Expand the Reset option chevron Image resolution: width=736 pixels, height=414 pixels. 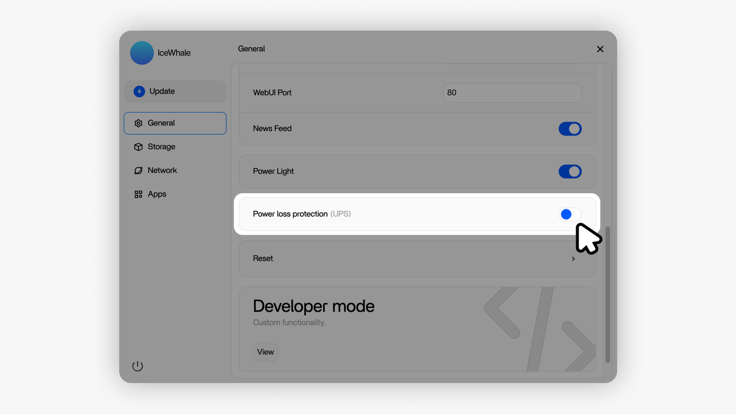click(x=573, y=259)
